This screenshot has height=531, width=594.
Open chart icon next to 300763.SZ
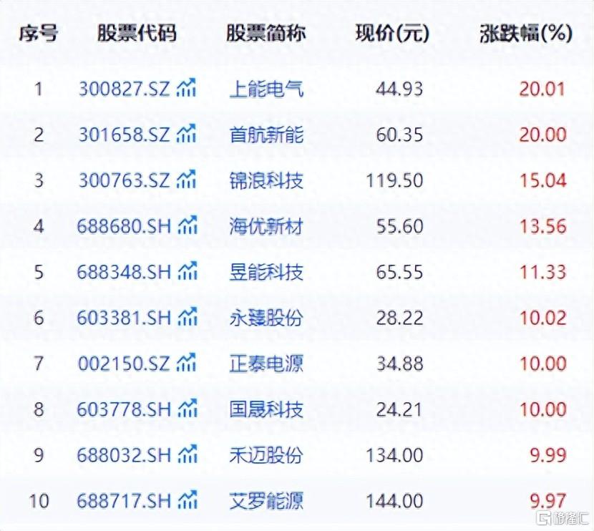(x=186, y=179)
